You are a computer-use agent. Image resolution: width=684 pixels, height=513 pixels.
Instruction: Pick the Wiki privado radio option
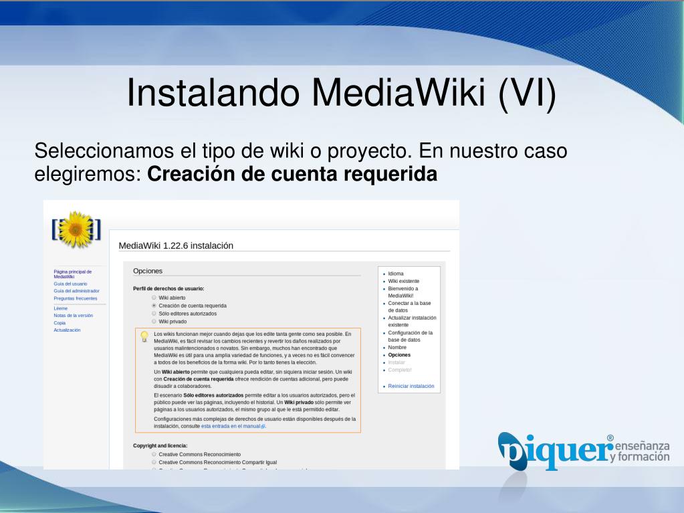point(154,321)
